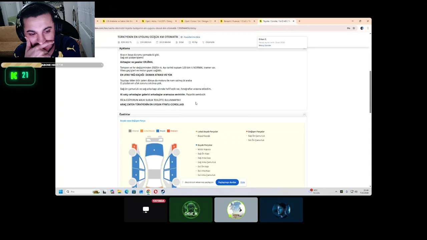The height and width of the screenshot is (240, 427).
Task: Select the CHEAT_IN participant tile
Action: tap(191, 210)
